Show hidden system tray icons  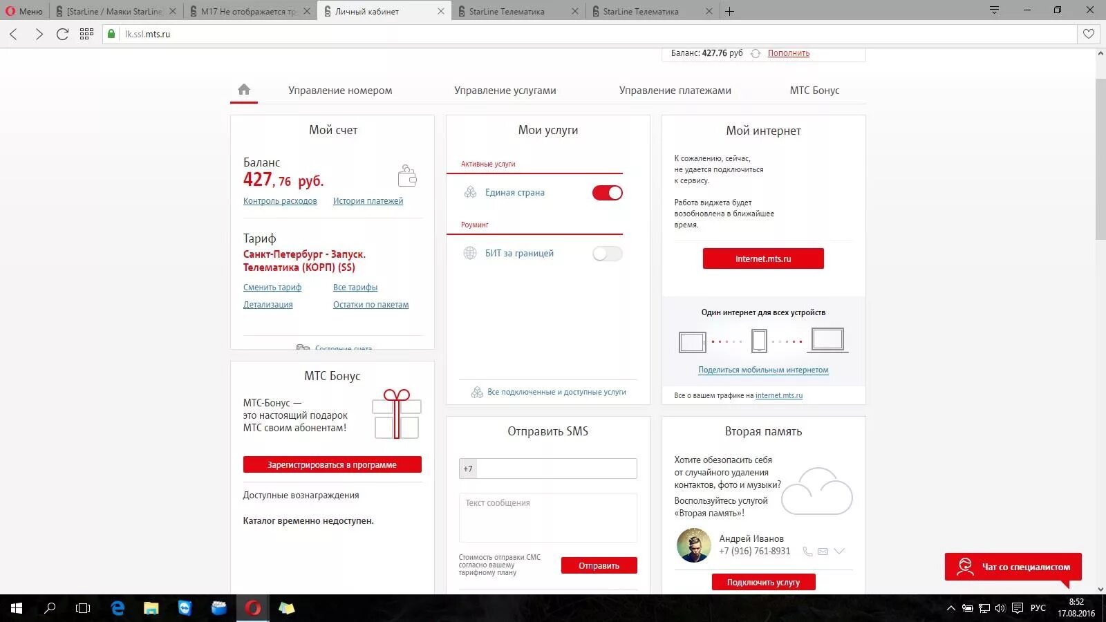click(951, 608)
